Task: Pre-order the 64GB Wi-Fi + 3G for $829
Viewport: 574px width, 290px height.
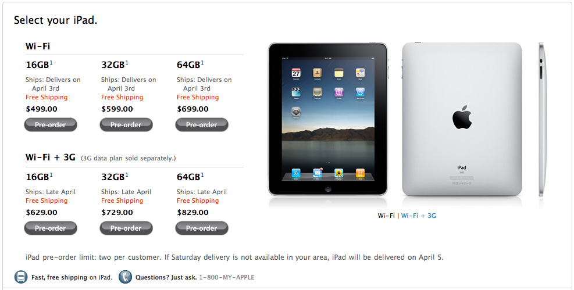Action: coord(202,228)
